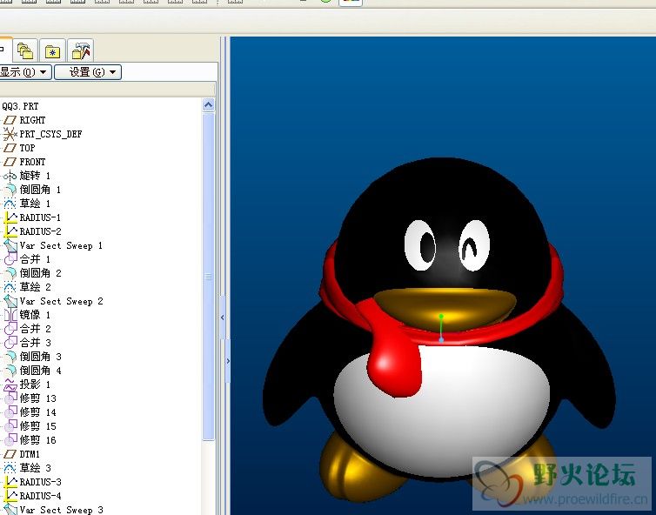
Task: Click the datum plane icon beside RIGHT
Action: (x=10, y=120)
